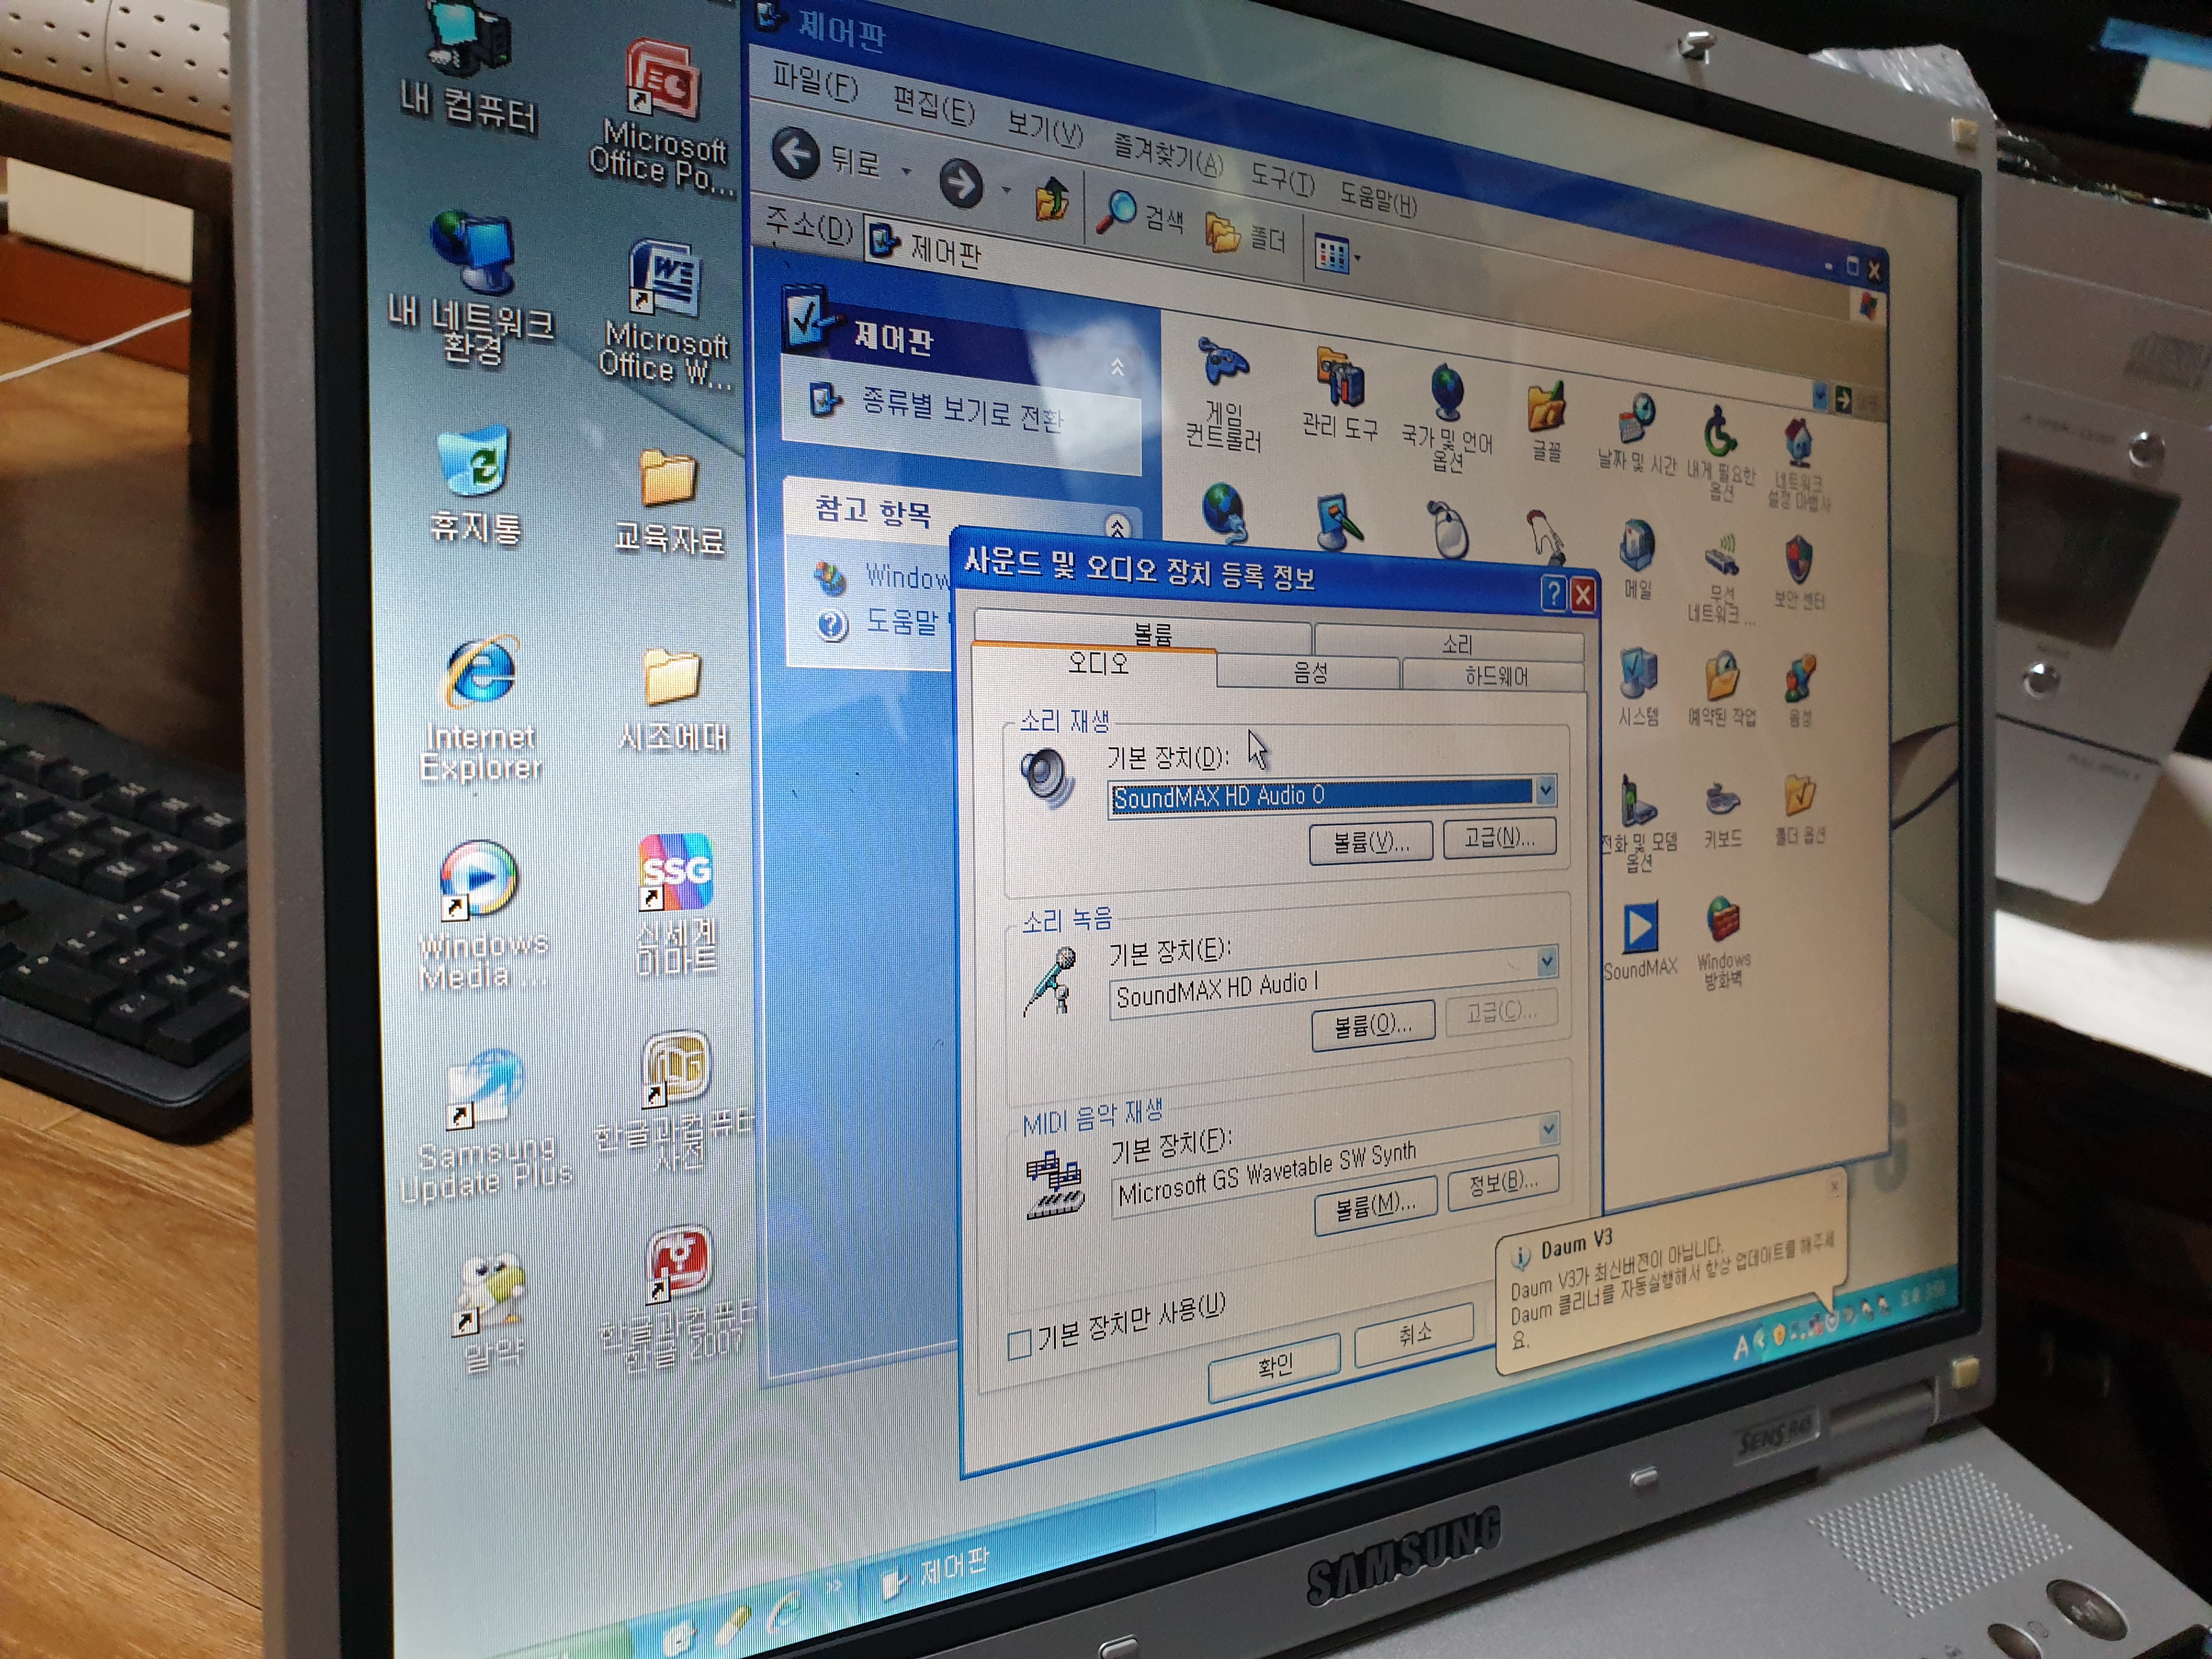This screenshot has width=2212, height=1659.
Task: Collapse the 참고 항목 side panel section
Action: pos(1118,526)
